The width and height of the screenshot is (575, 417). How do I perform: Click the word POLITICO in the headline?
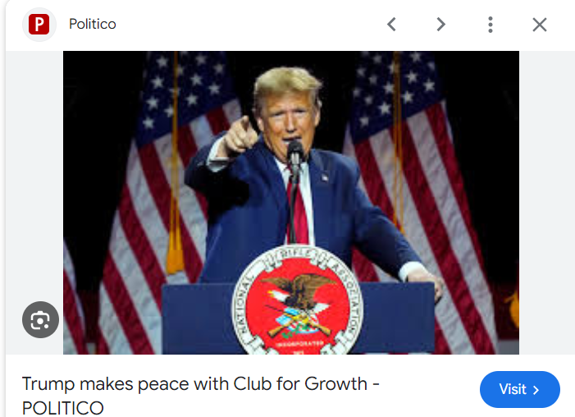[62, 408]
